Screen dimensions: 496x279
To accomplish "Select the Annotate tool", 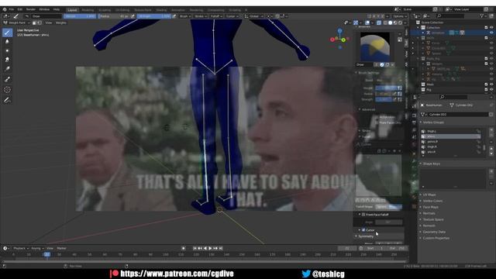I will [7, 100].
